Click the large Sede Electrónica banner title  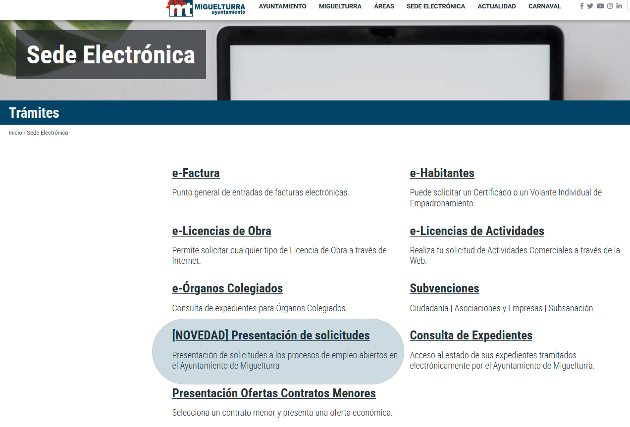pyautogui.click(x=111, y=54)
